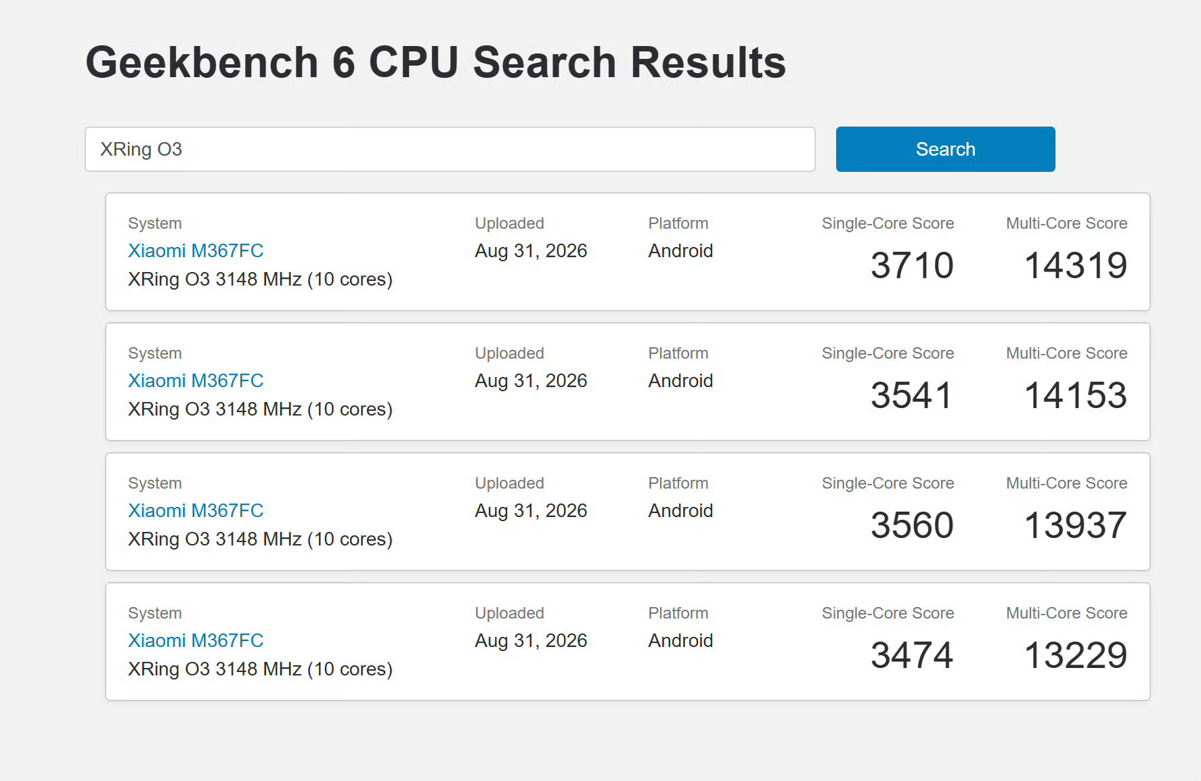Click Android platform text in the second result
The width and height of the screenshot is (1201, 781).
680,380
